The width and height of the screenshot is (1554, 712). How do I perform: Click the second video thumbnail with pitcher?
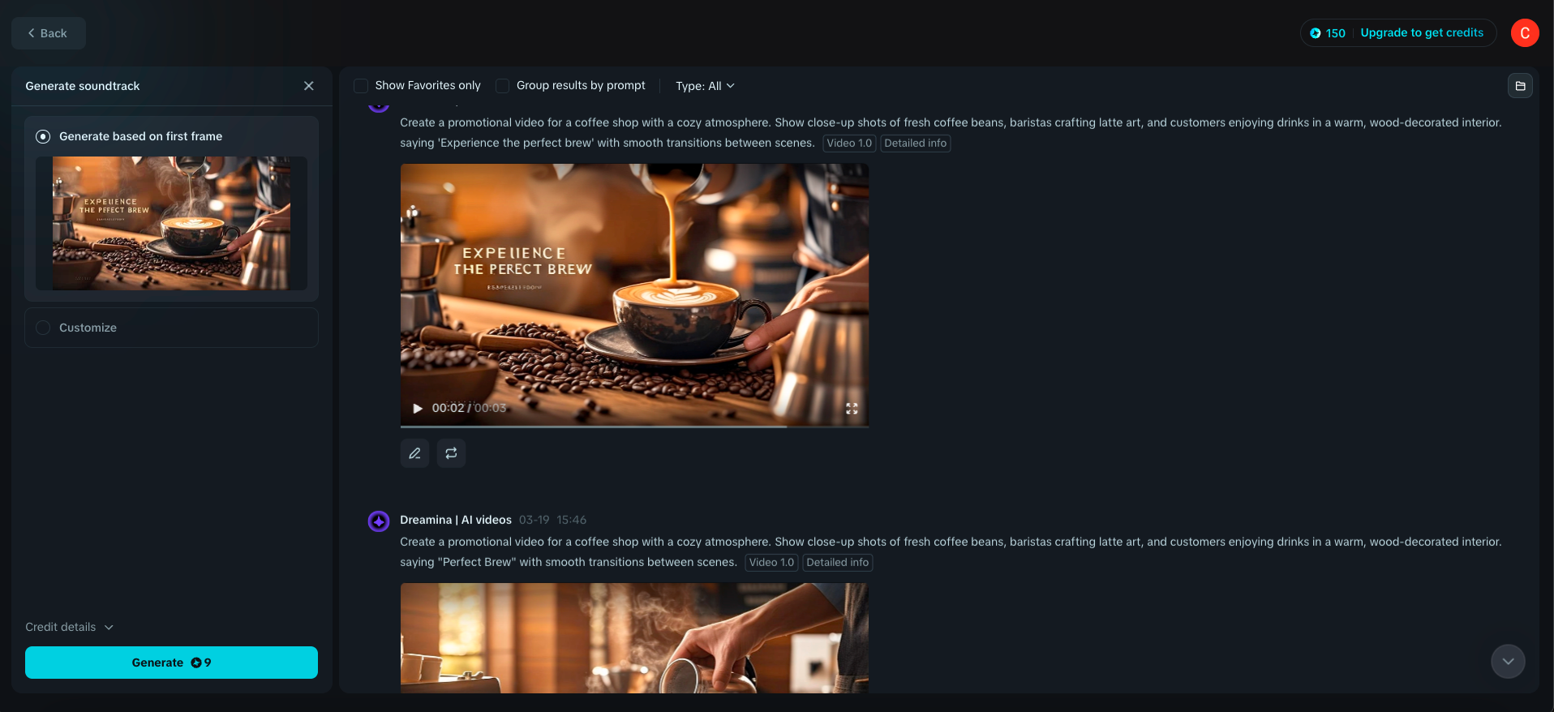pyautogui.click(x=634, y=638)
